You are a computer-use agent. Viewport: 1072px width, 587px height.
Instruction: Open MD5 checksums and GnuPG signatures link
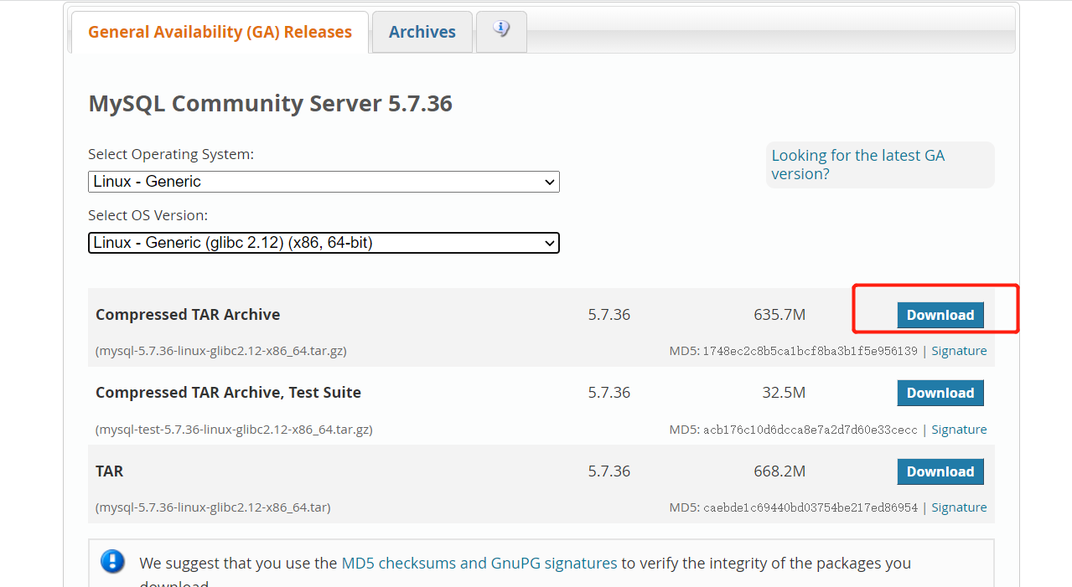(x=479, y=564)
